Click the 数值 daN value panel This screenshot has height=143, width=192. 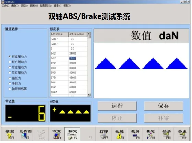141,36
